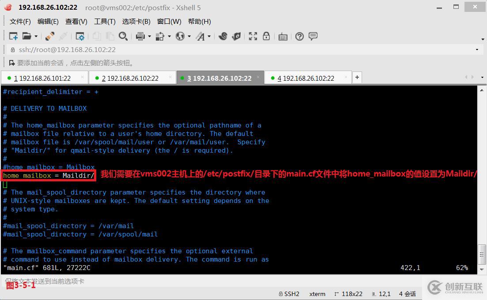Open the 查看(V) menu

click(x=76, y=22)
